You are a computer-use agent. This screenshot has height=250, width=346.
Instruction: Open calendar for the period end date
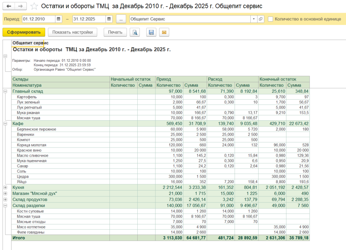coord(109,19)
